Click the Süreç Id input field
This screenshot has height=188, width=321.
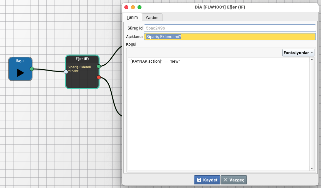(229, 28)
